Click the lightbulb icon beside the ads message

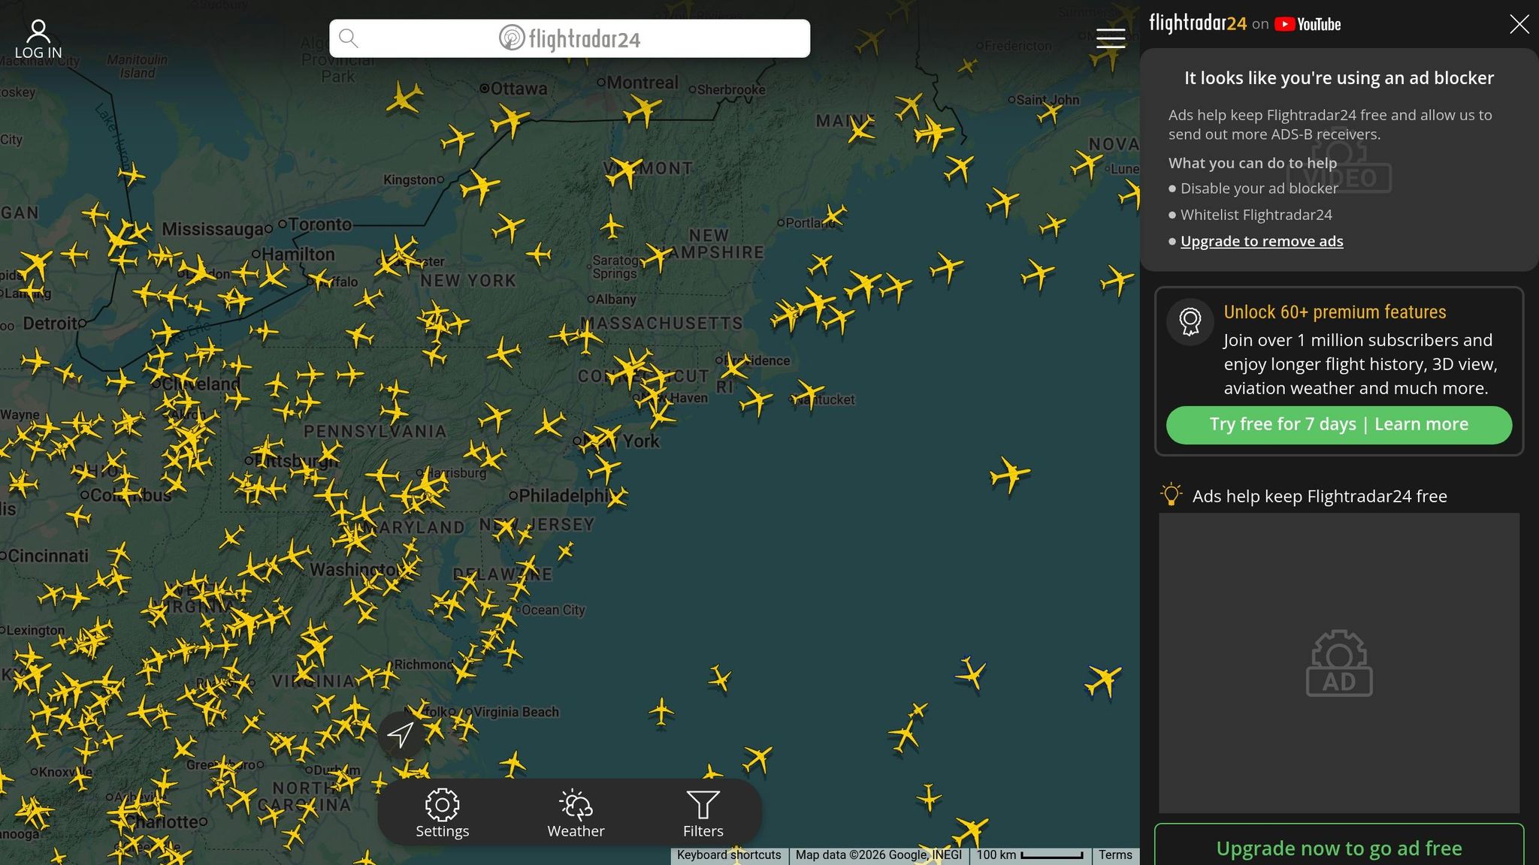(1170, 496)
